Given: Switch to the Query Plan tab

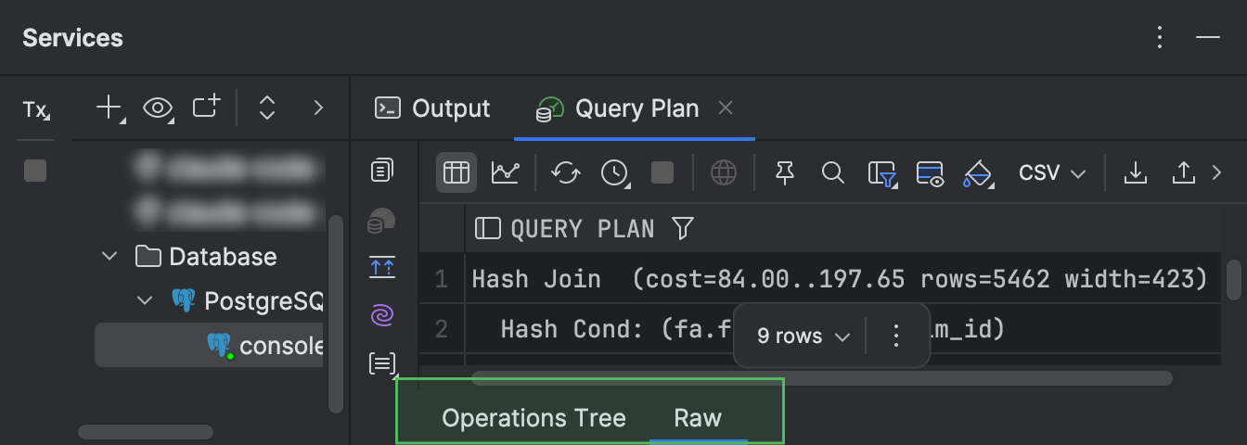Looking at the screenshot, I should [618, 108].
